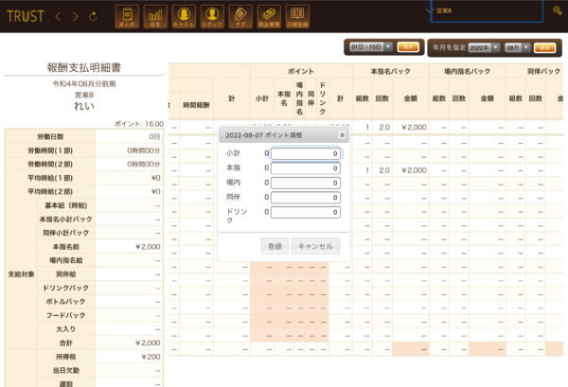This screenshot has width=568, height=387.
Task: Click the 小計 input field
Action: pyautogui.click(x=305, y=153)
